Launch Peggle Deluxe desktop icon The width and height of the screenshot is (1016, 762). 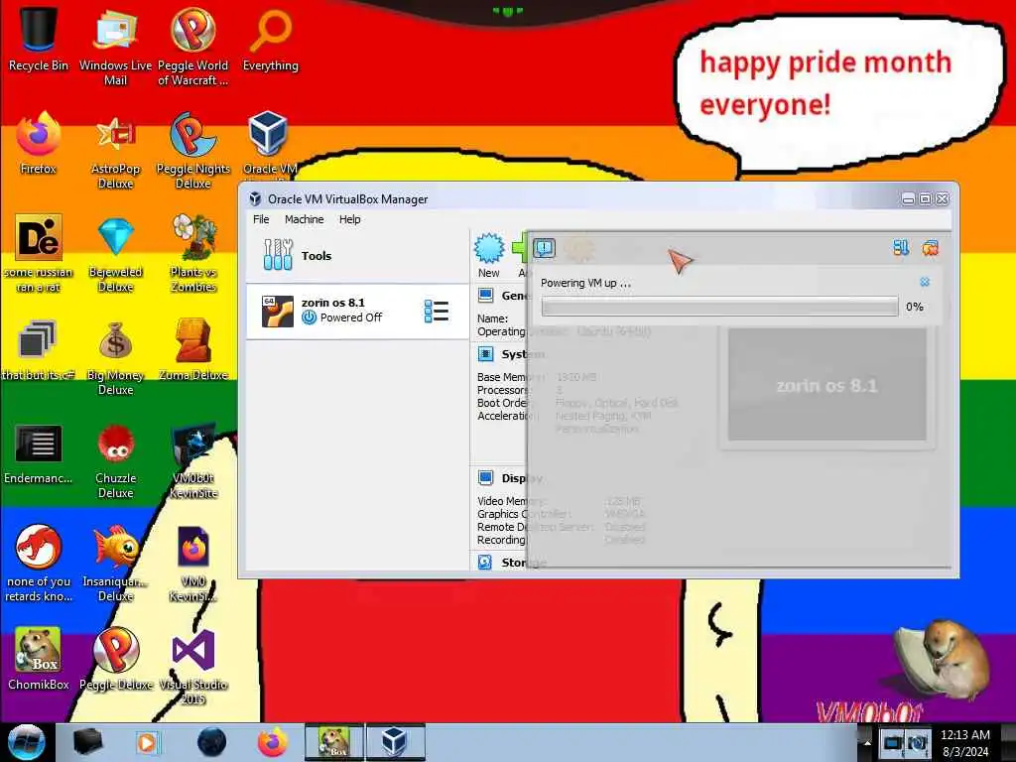click(115, 659)
